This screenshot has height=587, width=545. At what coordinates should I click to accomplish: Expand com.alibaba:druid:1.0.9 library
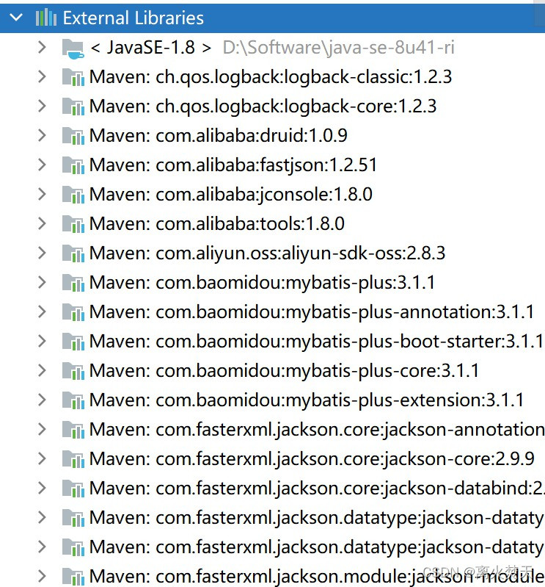pos(42,135)
